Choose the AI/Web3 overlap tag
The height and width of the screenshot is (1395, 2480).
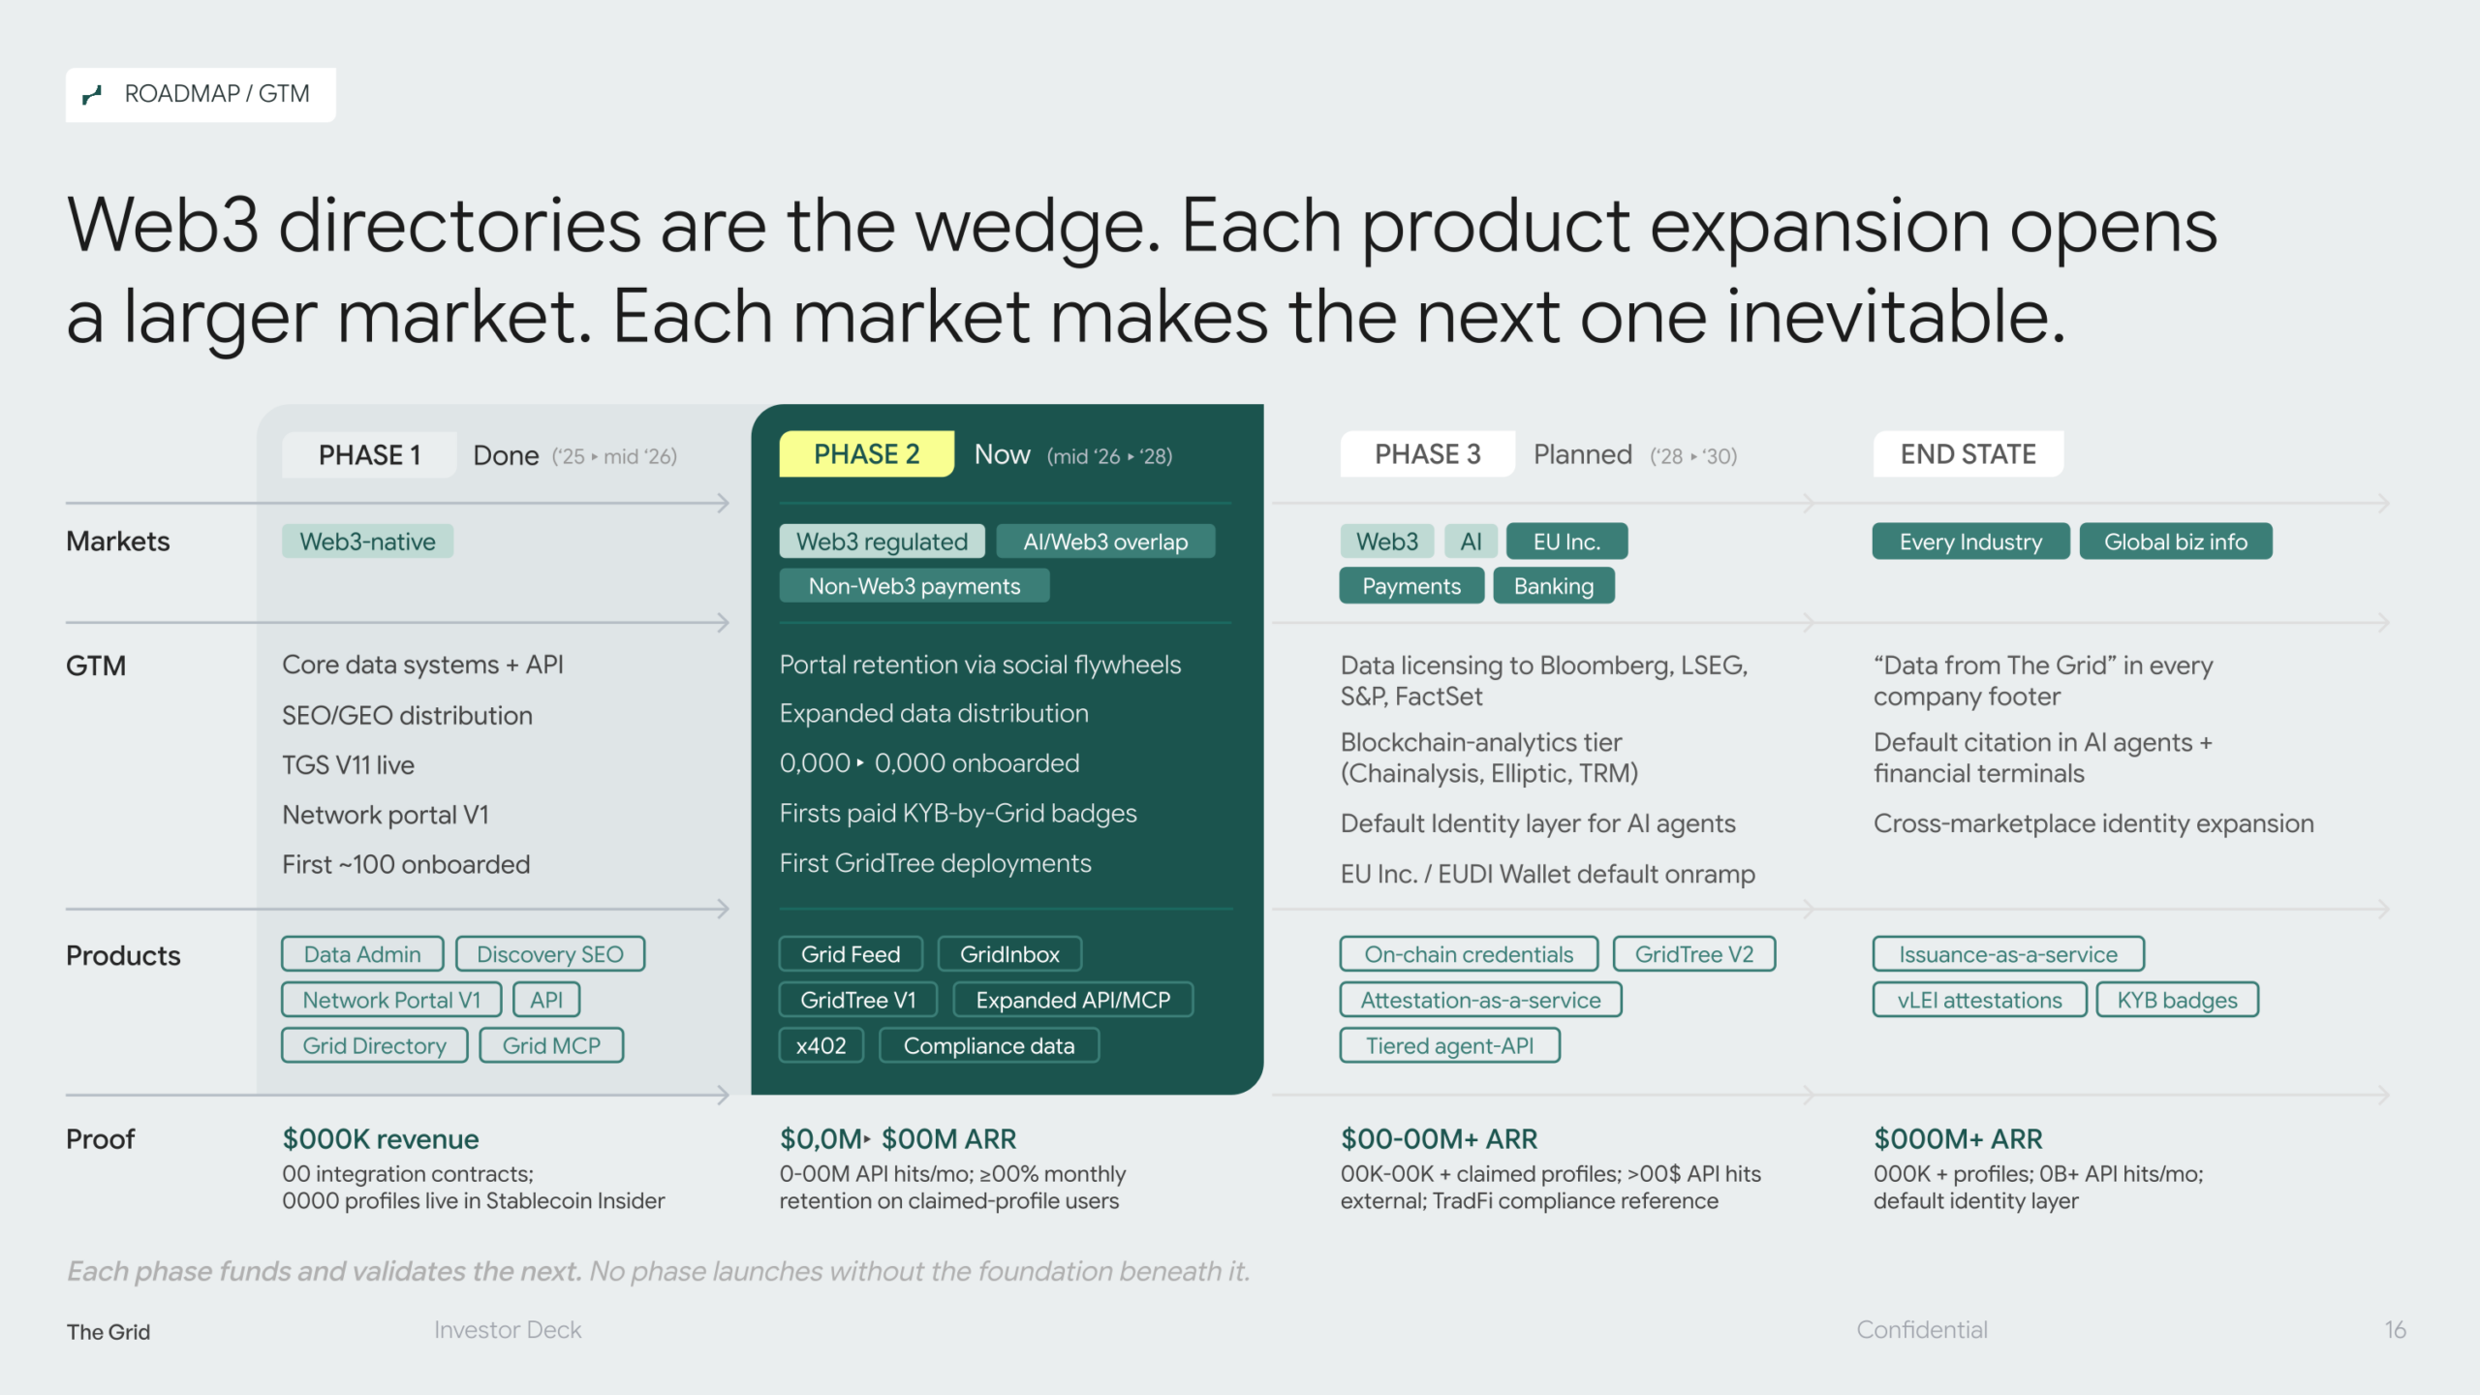pyautogui.click(x=1105, y=542)
